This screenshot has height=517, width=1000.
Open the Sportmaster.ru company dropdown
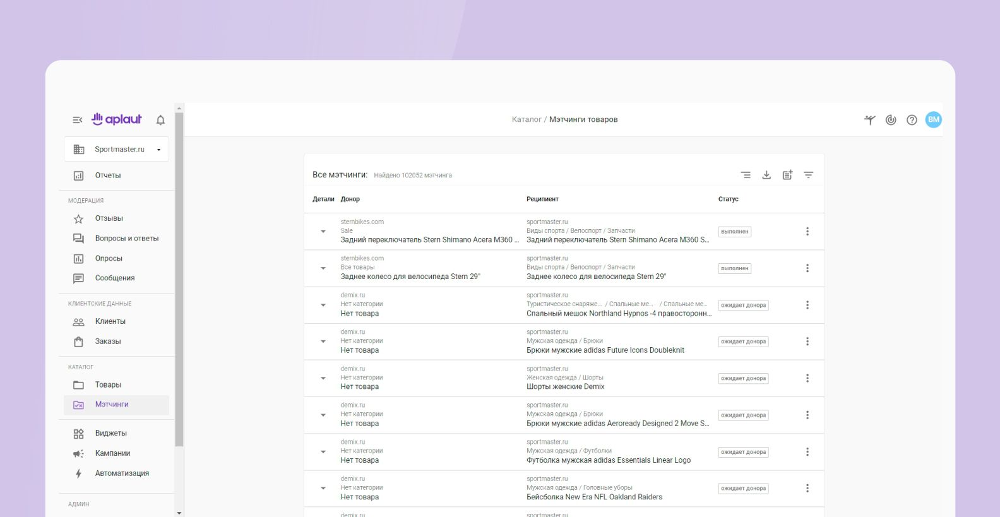(x=117, y=150)
